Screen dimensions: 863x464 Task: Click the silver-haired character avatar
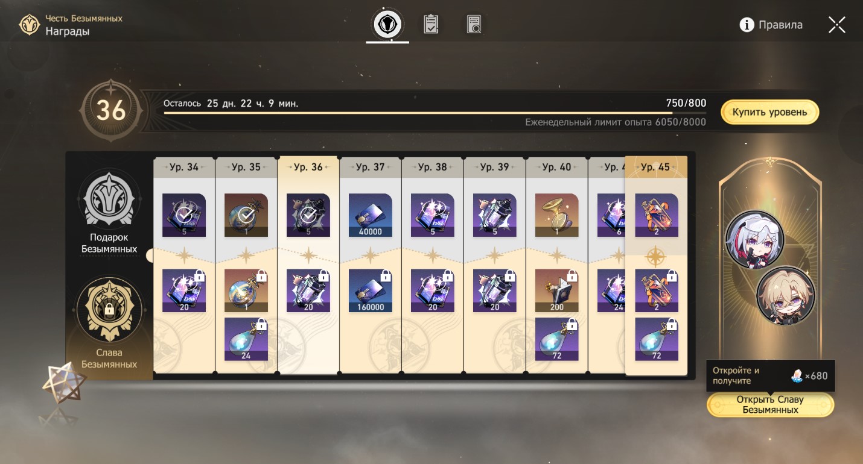(755, 240)
